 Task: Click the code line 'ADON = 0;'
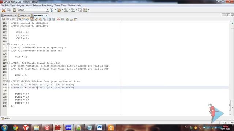tap(21, 57)
